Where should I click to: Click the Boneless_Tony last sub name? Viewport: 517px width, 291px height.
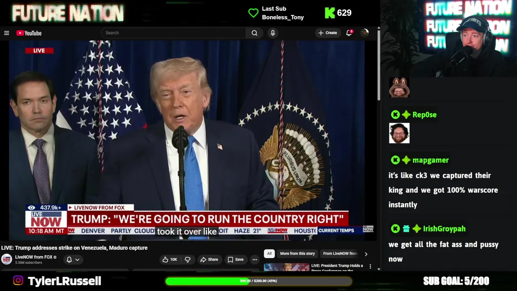click(283, 17)
